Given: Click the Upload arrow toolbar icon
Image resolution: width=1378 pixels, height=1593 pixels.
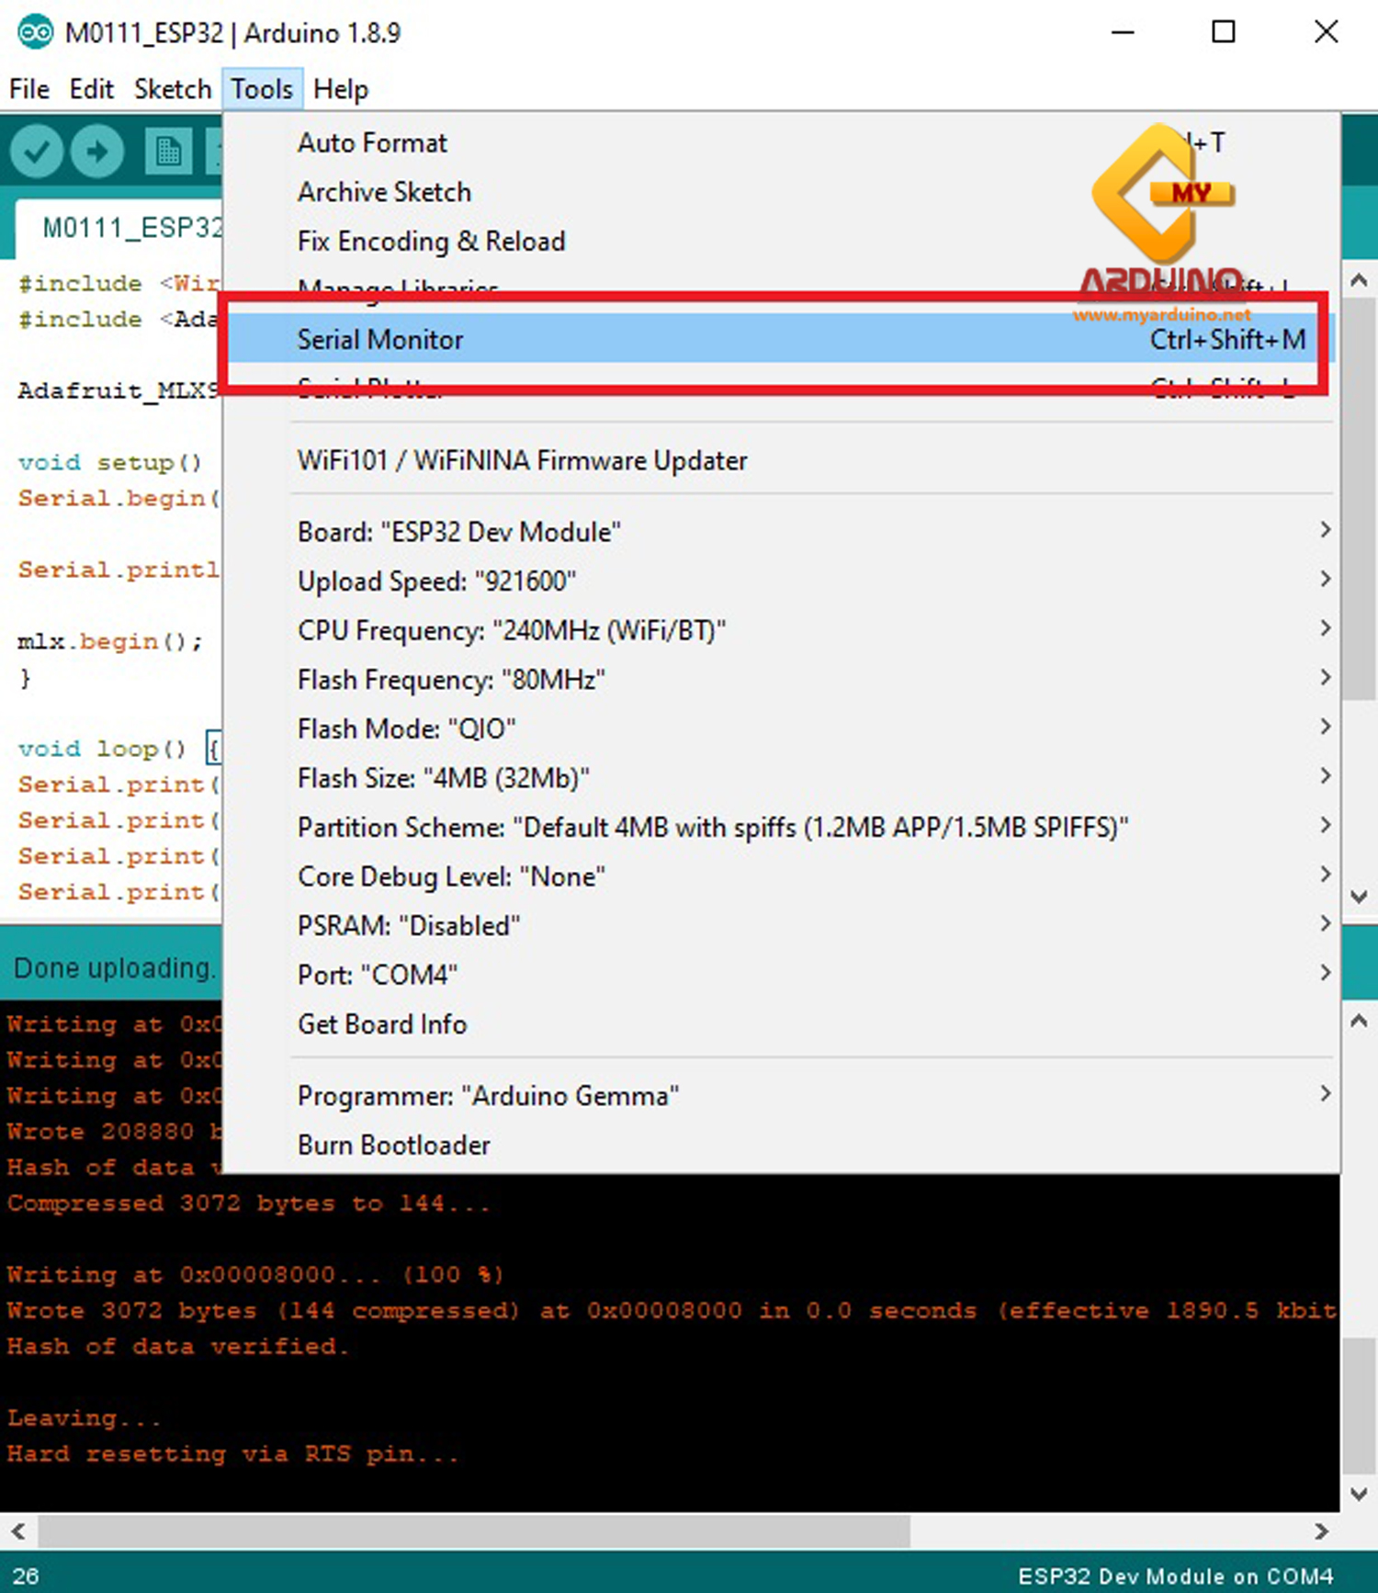Looking at the screenshot, I should (97, 151).
